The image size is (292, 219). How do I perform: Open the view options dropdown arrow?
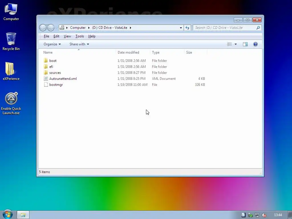tap(236, 44)
